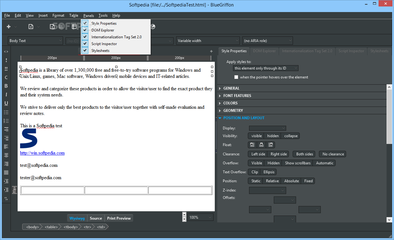Align text left using sidebar icon
394x240 pixels.
pyautogui.click(x=6, y=147)
